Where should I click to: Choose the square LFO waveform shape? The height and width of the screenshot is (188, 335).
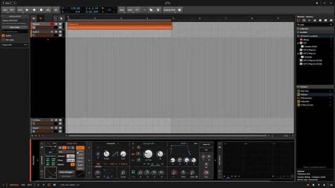click(x=80, y=155)
